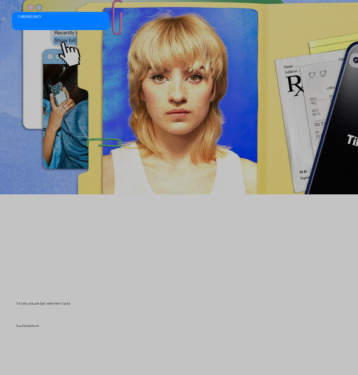The image size is (358, 375).
Task: Click the pink paperclip on the folder
Action: pyautogui.click(x=117, y=17)
